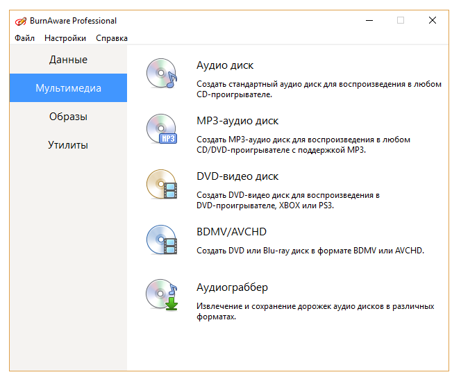The height and width of the screenshot is (386, 461).
Task: Switch to the Данные category
Action: (68, 60)
